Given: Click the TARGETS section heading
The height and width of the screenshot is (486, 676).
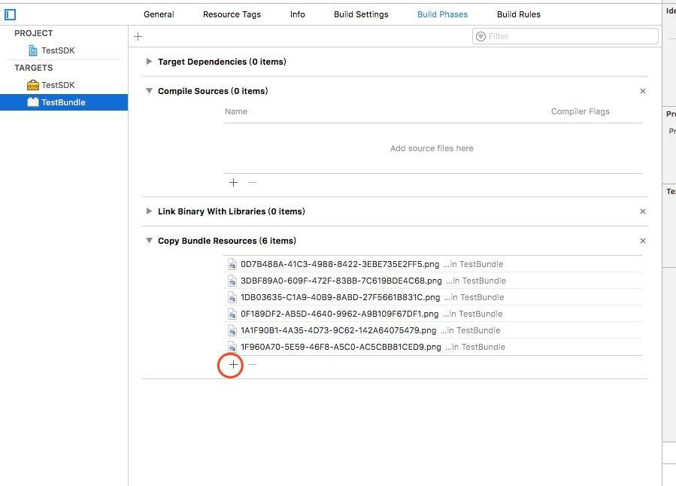Looking at the screenshot, I should tap(34, 68).
